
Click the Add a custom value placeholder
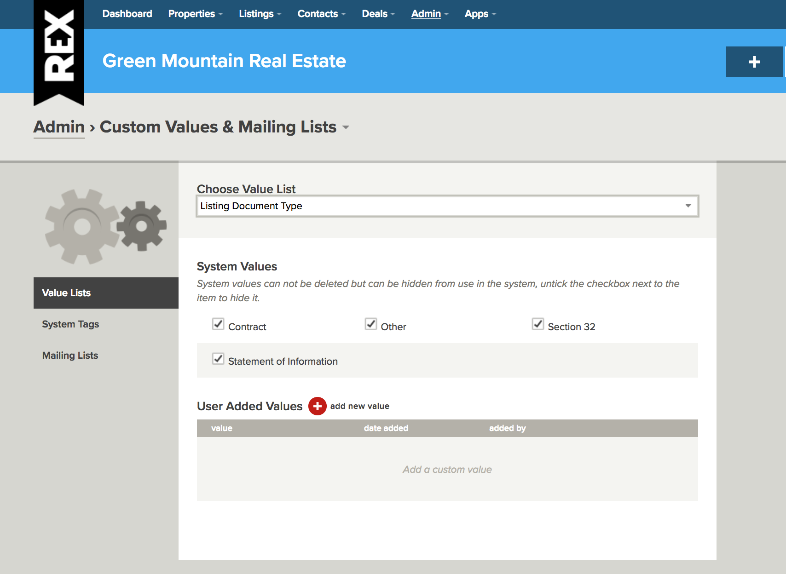click(447, 470)
